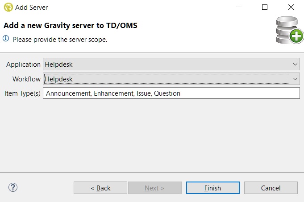Close the Add Server dialog

coord(291,7)
